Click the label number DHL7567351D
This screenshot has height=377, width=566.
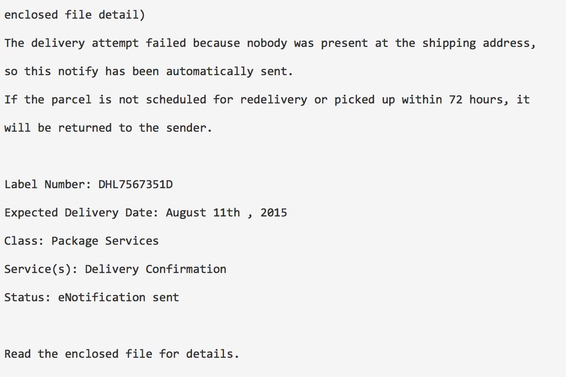(x=135, y=184)
